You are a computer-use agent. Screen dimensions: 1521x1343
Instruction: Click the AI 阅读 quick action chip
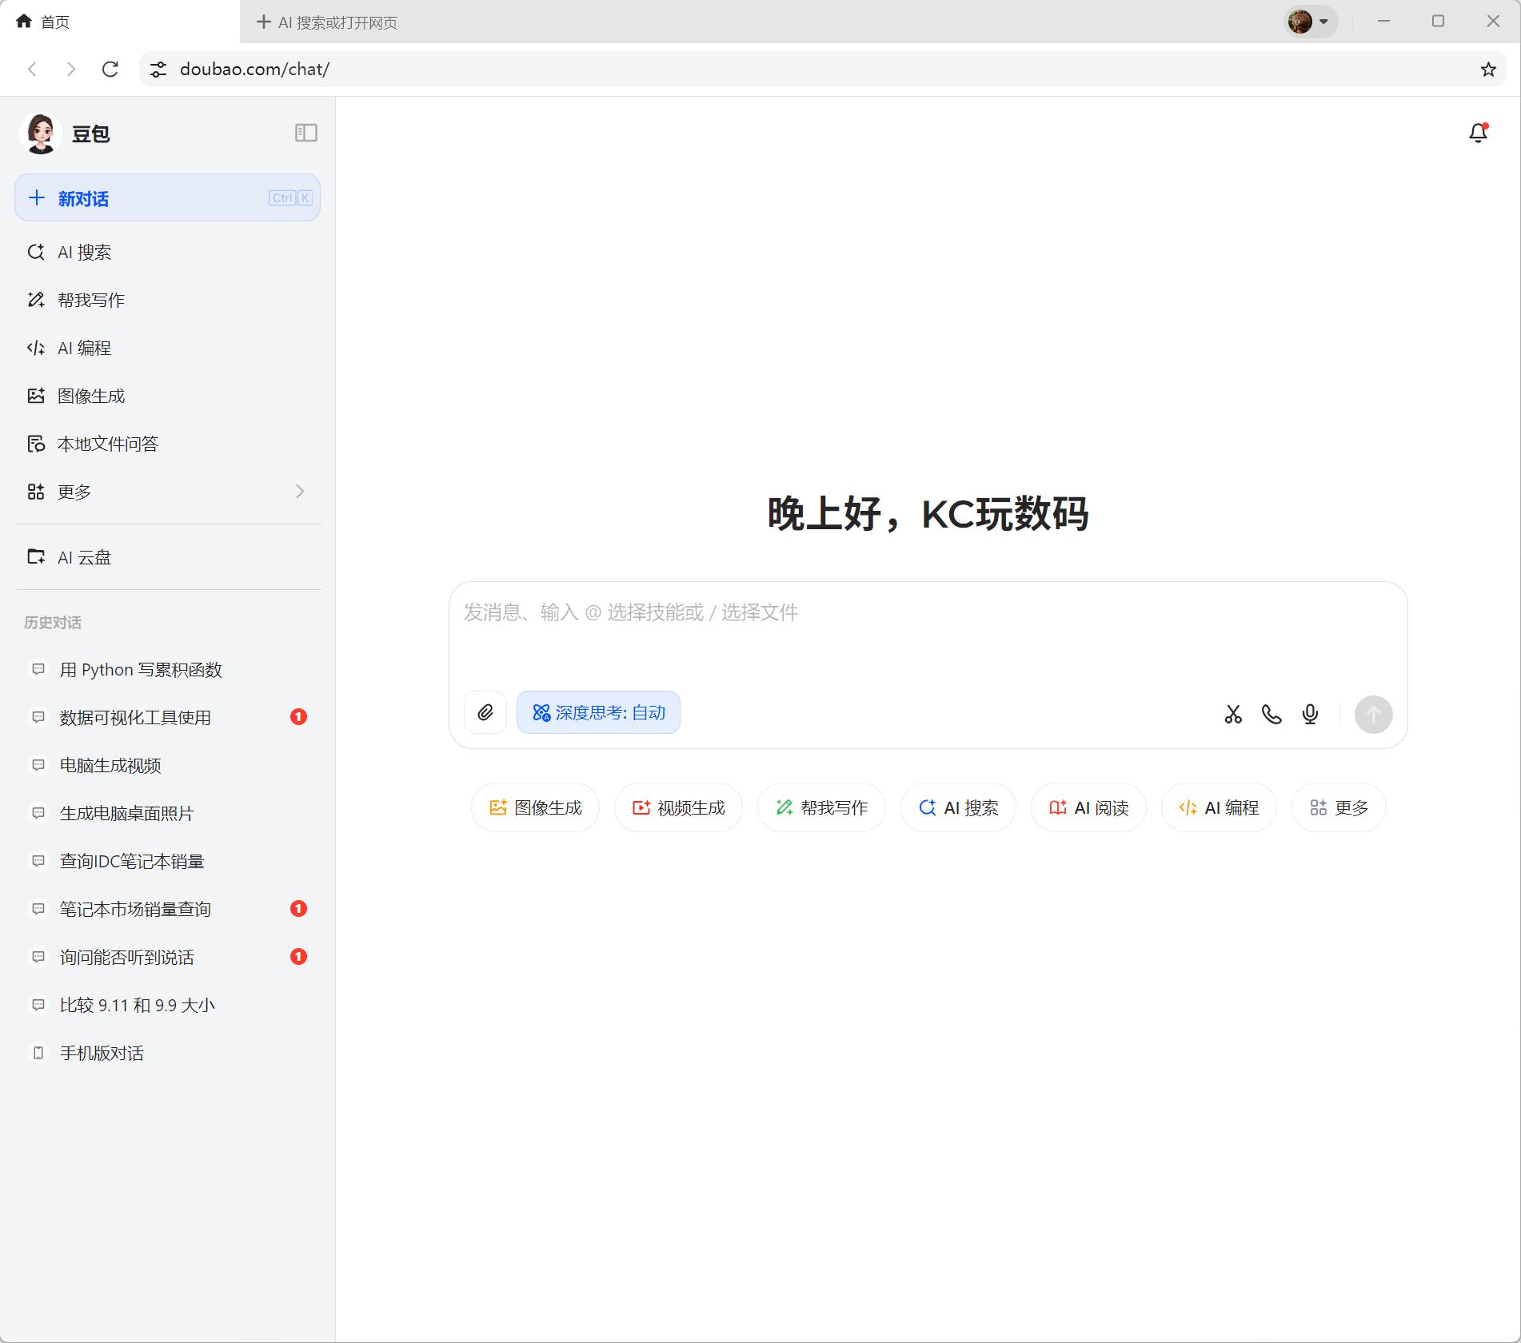click(1088, 807)
